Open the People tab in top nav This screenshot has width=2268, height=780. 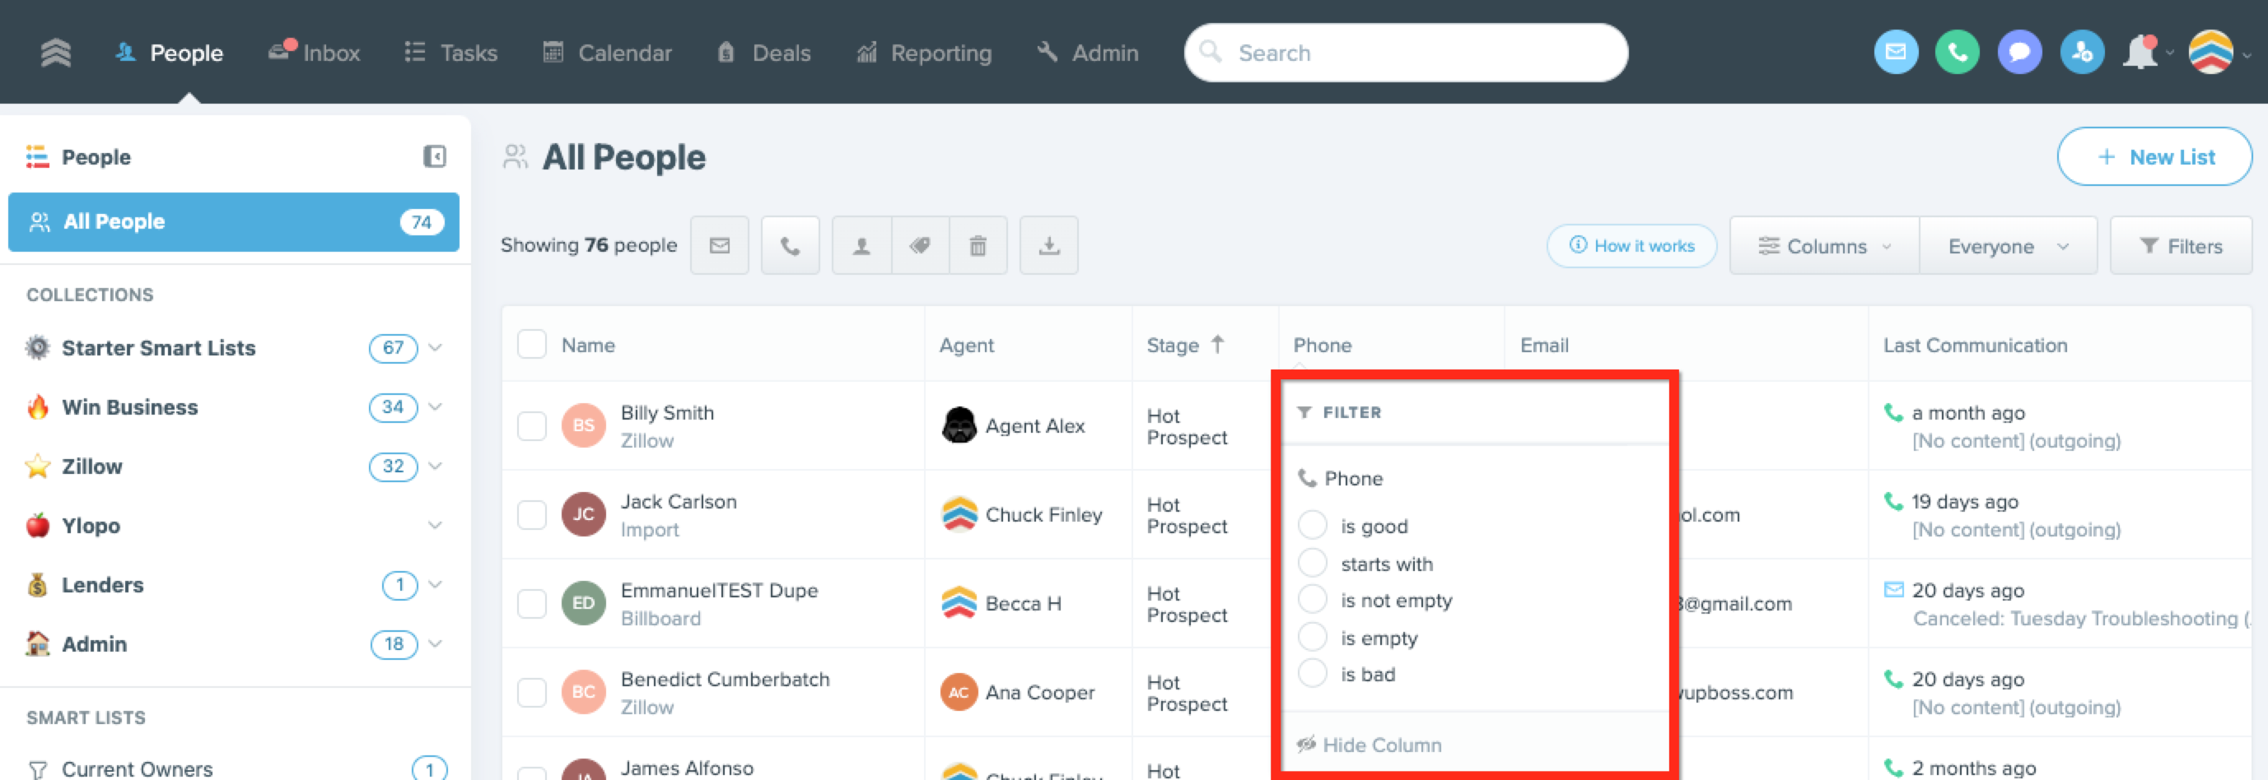[x=169, y=53]
